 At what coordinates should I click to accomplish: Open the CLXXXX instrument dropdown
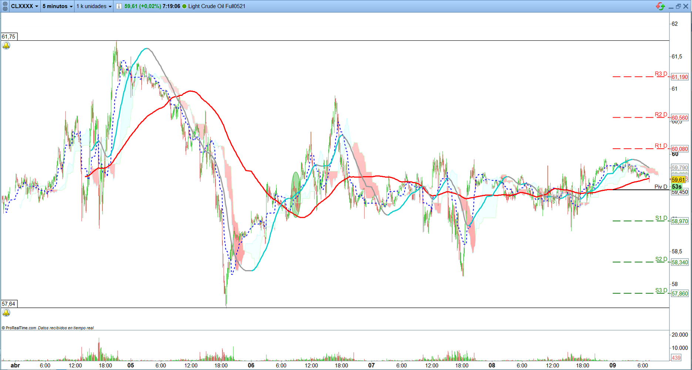tap(24, 6)
